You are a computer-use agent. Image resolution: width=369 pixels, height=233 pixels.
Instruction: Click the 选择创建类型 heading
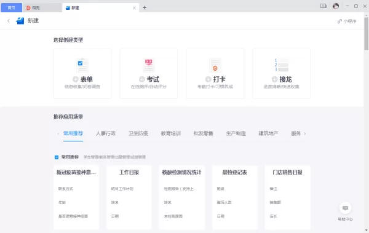click(x=68, y=40)
